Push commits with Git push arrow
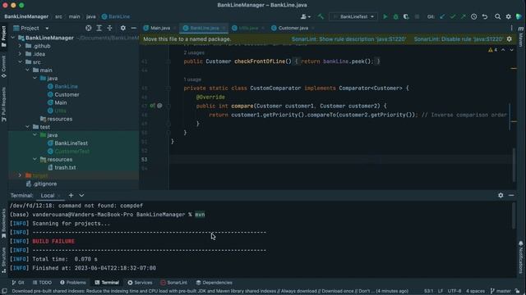526x295 pixels. click(464, 16)
